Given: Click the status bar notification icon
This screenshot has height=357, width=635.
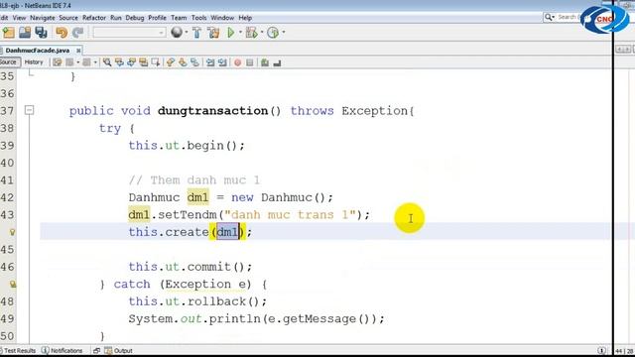Looking at the screenshot, I should 602,350.
